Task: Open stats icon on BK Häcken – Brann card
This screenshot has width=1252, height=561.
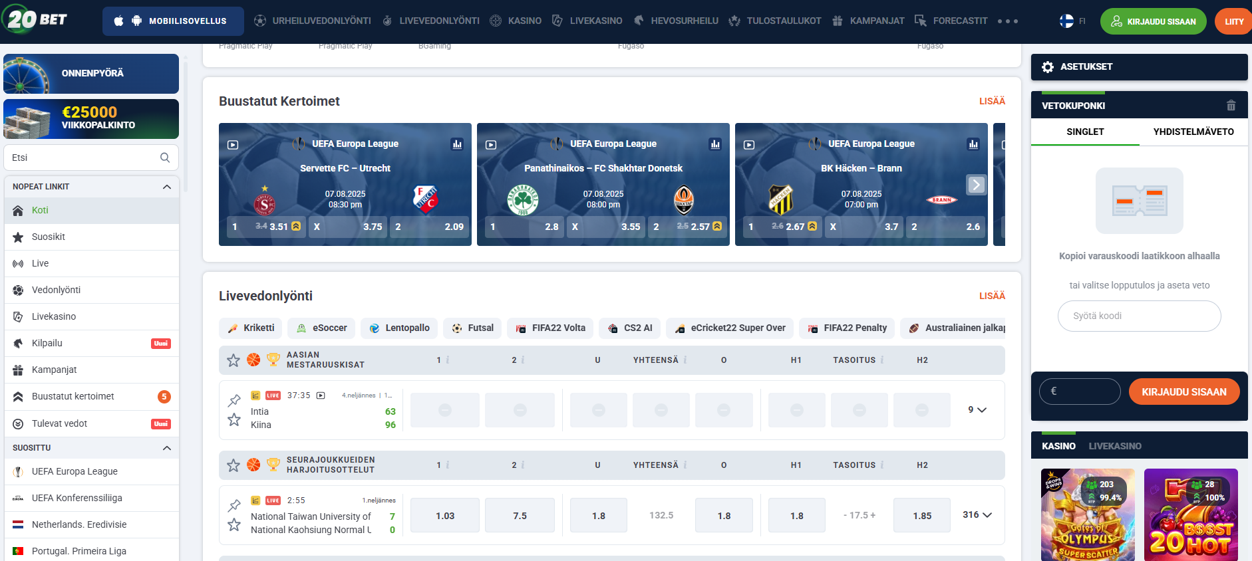Action: (x=973, y=144)
